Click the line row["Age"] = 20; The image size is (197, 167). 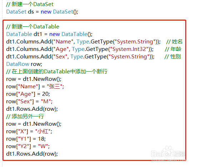[28, 94]
